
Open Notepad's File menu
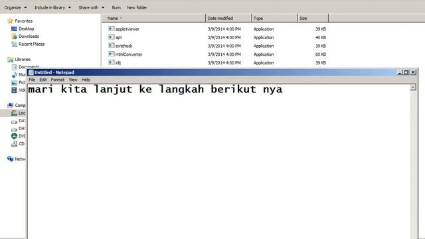pyautogui.click(x=32, y=80)
